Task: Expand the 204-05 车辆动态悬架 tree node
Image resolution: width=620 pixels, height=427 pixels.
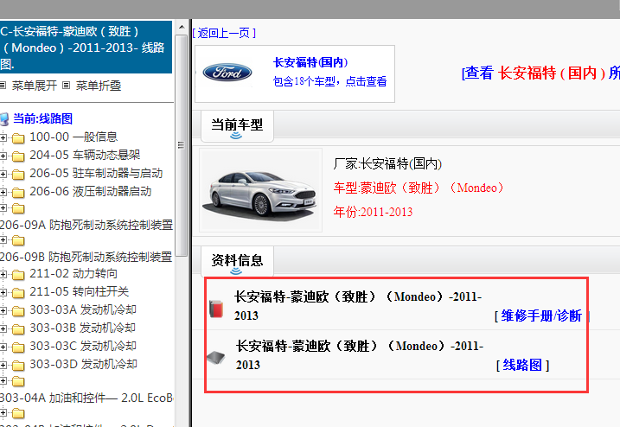Action: click(x=3, y=156)
